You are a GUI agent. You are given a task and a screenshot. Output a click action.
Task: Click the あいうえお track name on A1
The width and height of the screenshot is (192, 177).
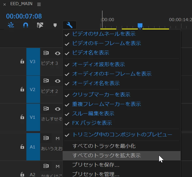(52, 148)
